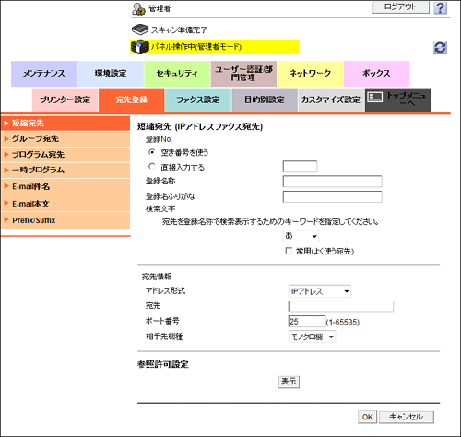Open the ボックス tab
This screenshot has width=461, height=437.
tap(377, 74)
